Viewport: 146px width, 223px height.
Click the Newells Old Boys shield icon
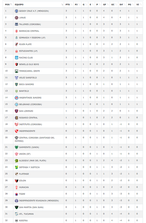coord(16,64)
